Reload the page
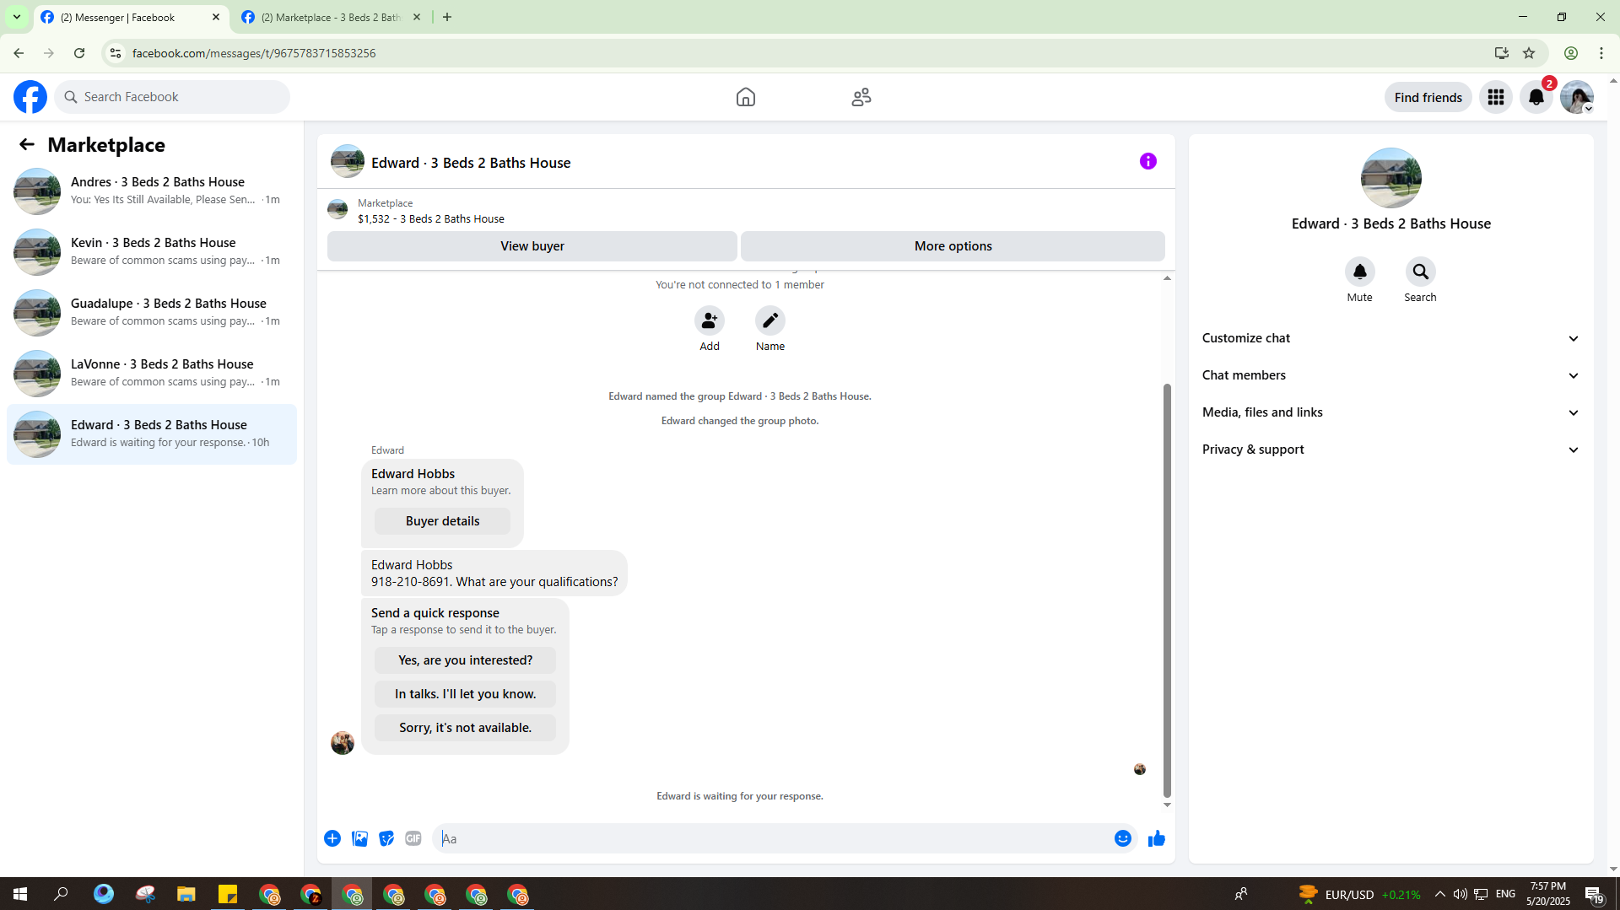Image resolution: width=1620 pixels, height=910 pixels. pyautogui.click(x=79, y=53)
